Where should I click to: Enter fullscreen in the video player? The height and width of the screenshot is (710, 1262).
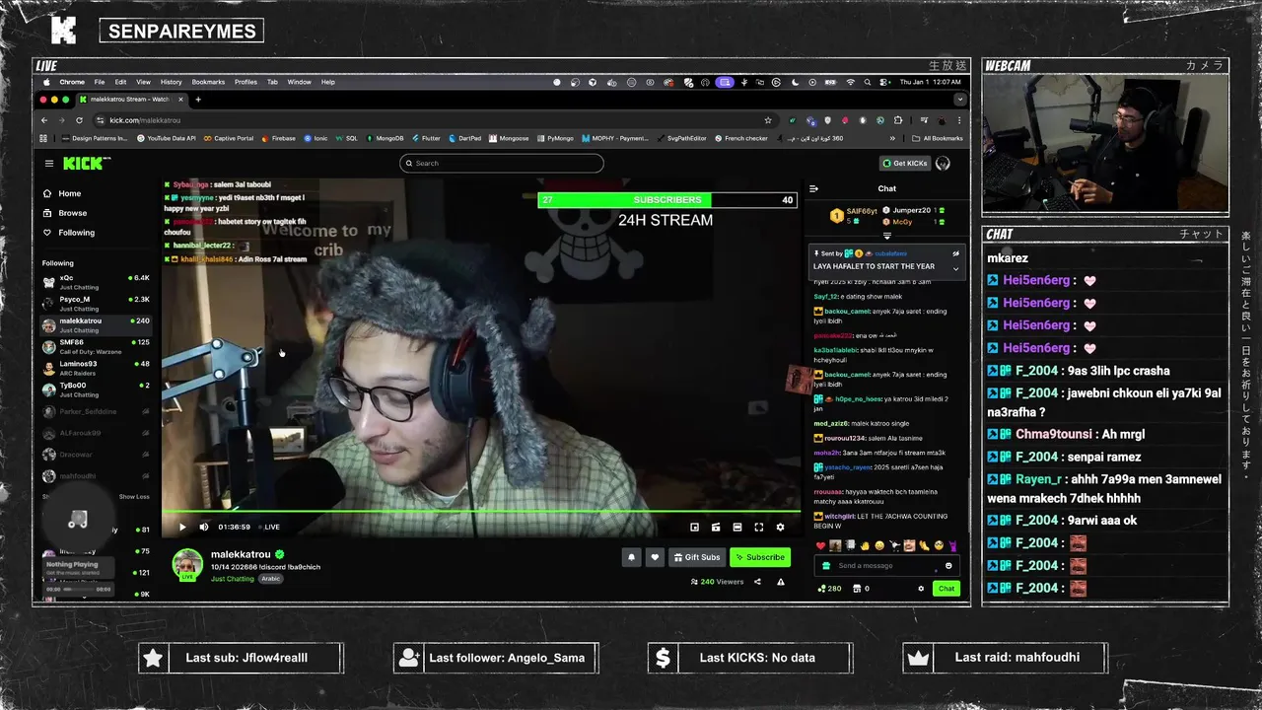(x=759, y=528)
